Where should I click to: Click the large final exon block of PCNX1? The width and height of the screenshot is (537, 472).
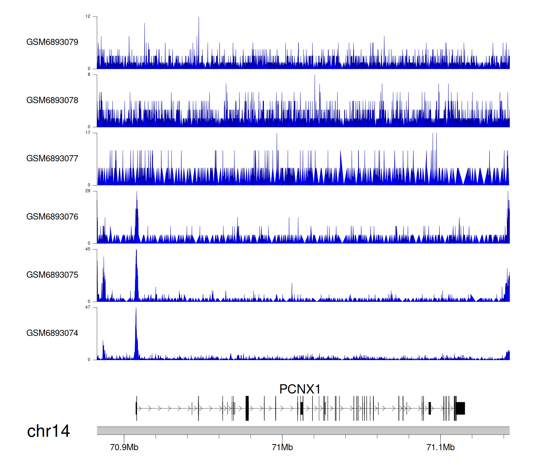coord(460,408)
